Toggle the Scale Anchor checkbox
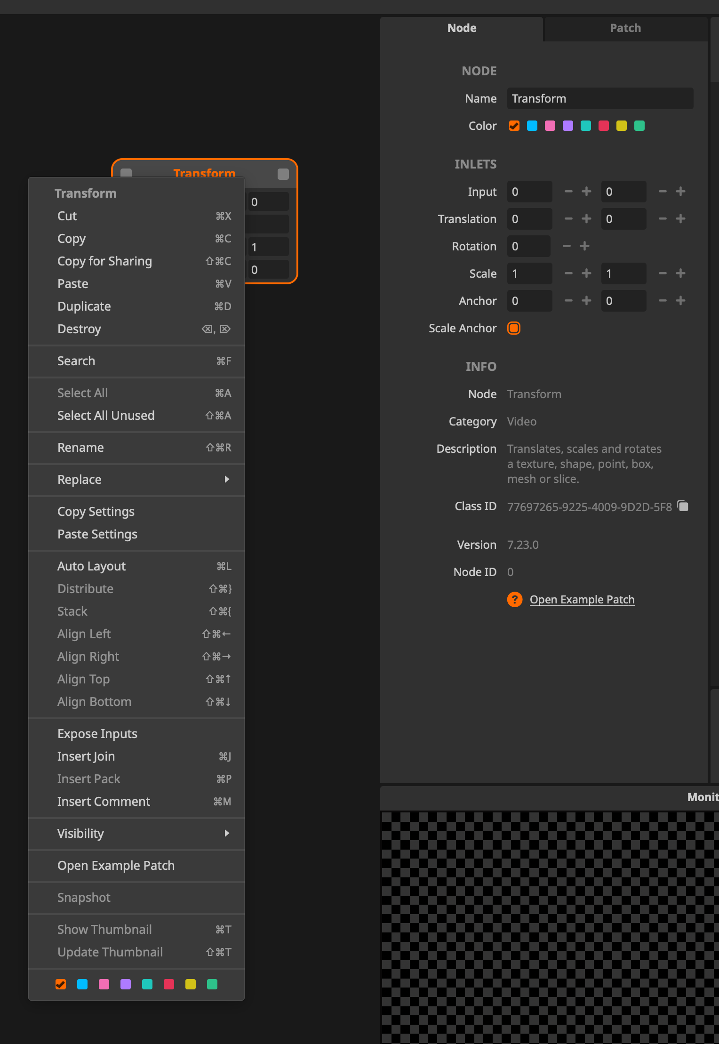The image size is (719, 1044). click(x=514, y=328)
